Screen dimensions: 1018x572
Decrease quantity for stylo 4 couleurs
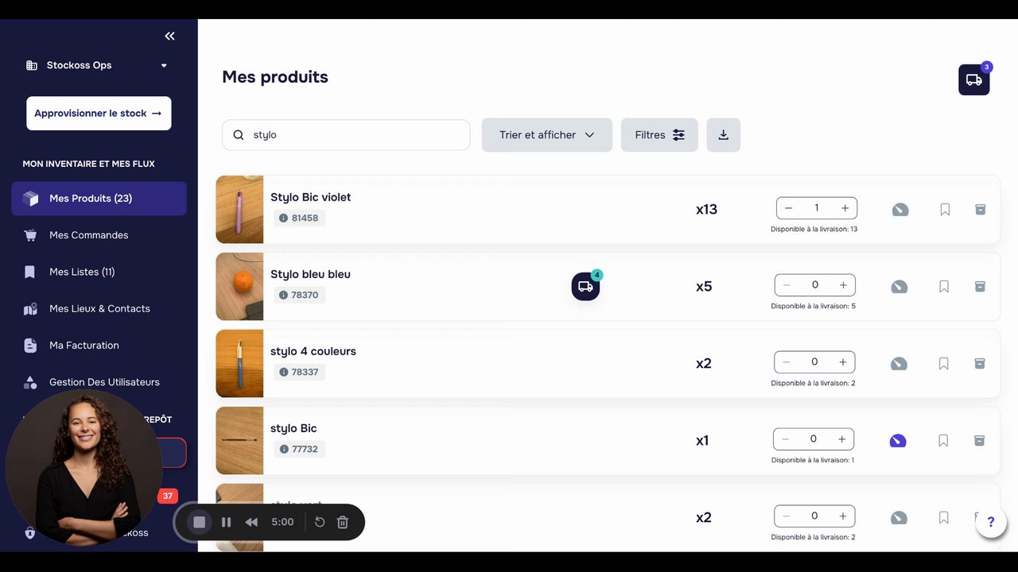[787, 362]
